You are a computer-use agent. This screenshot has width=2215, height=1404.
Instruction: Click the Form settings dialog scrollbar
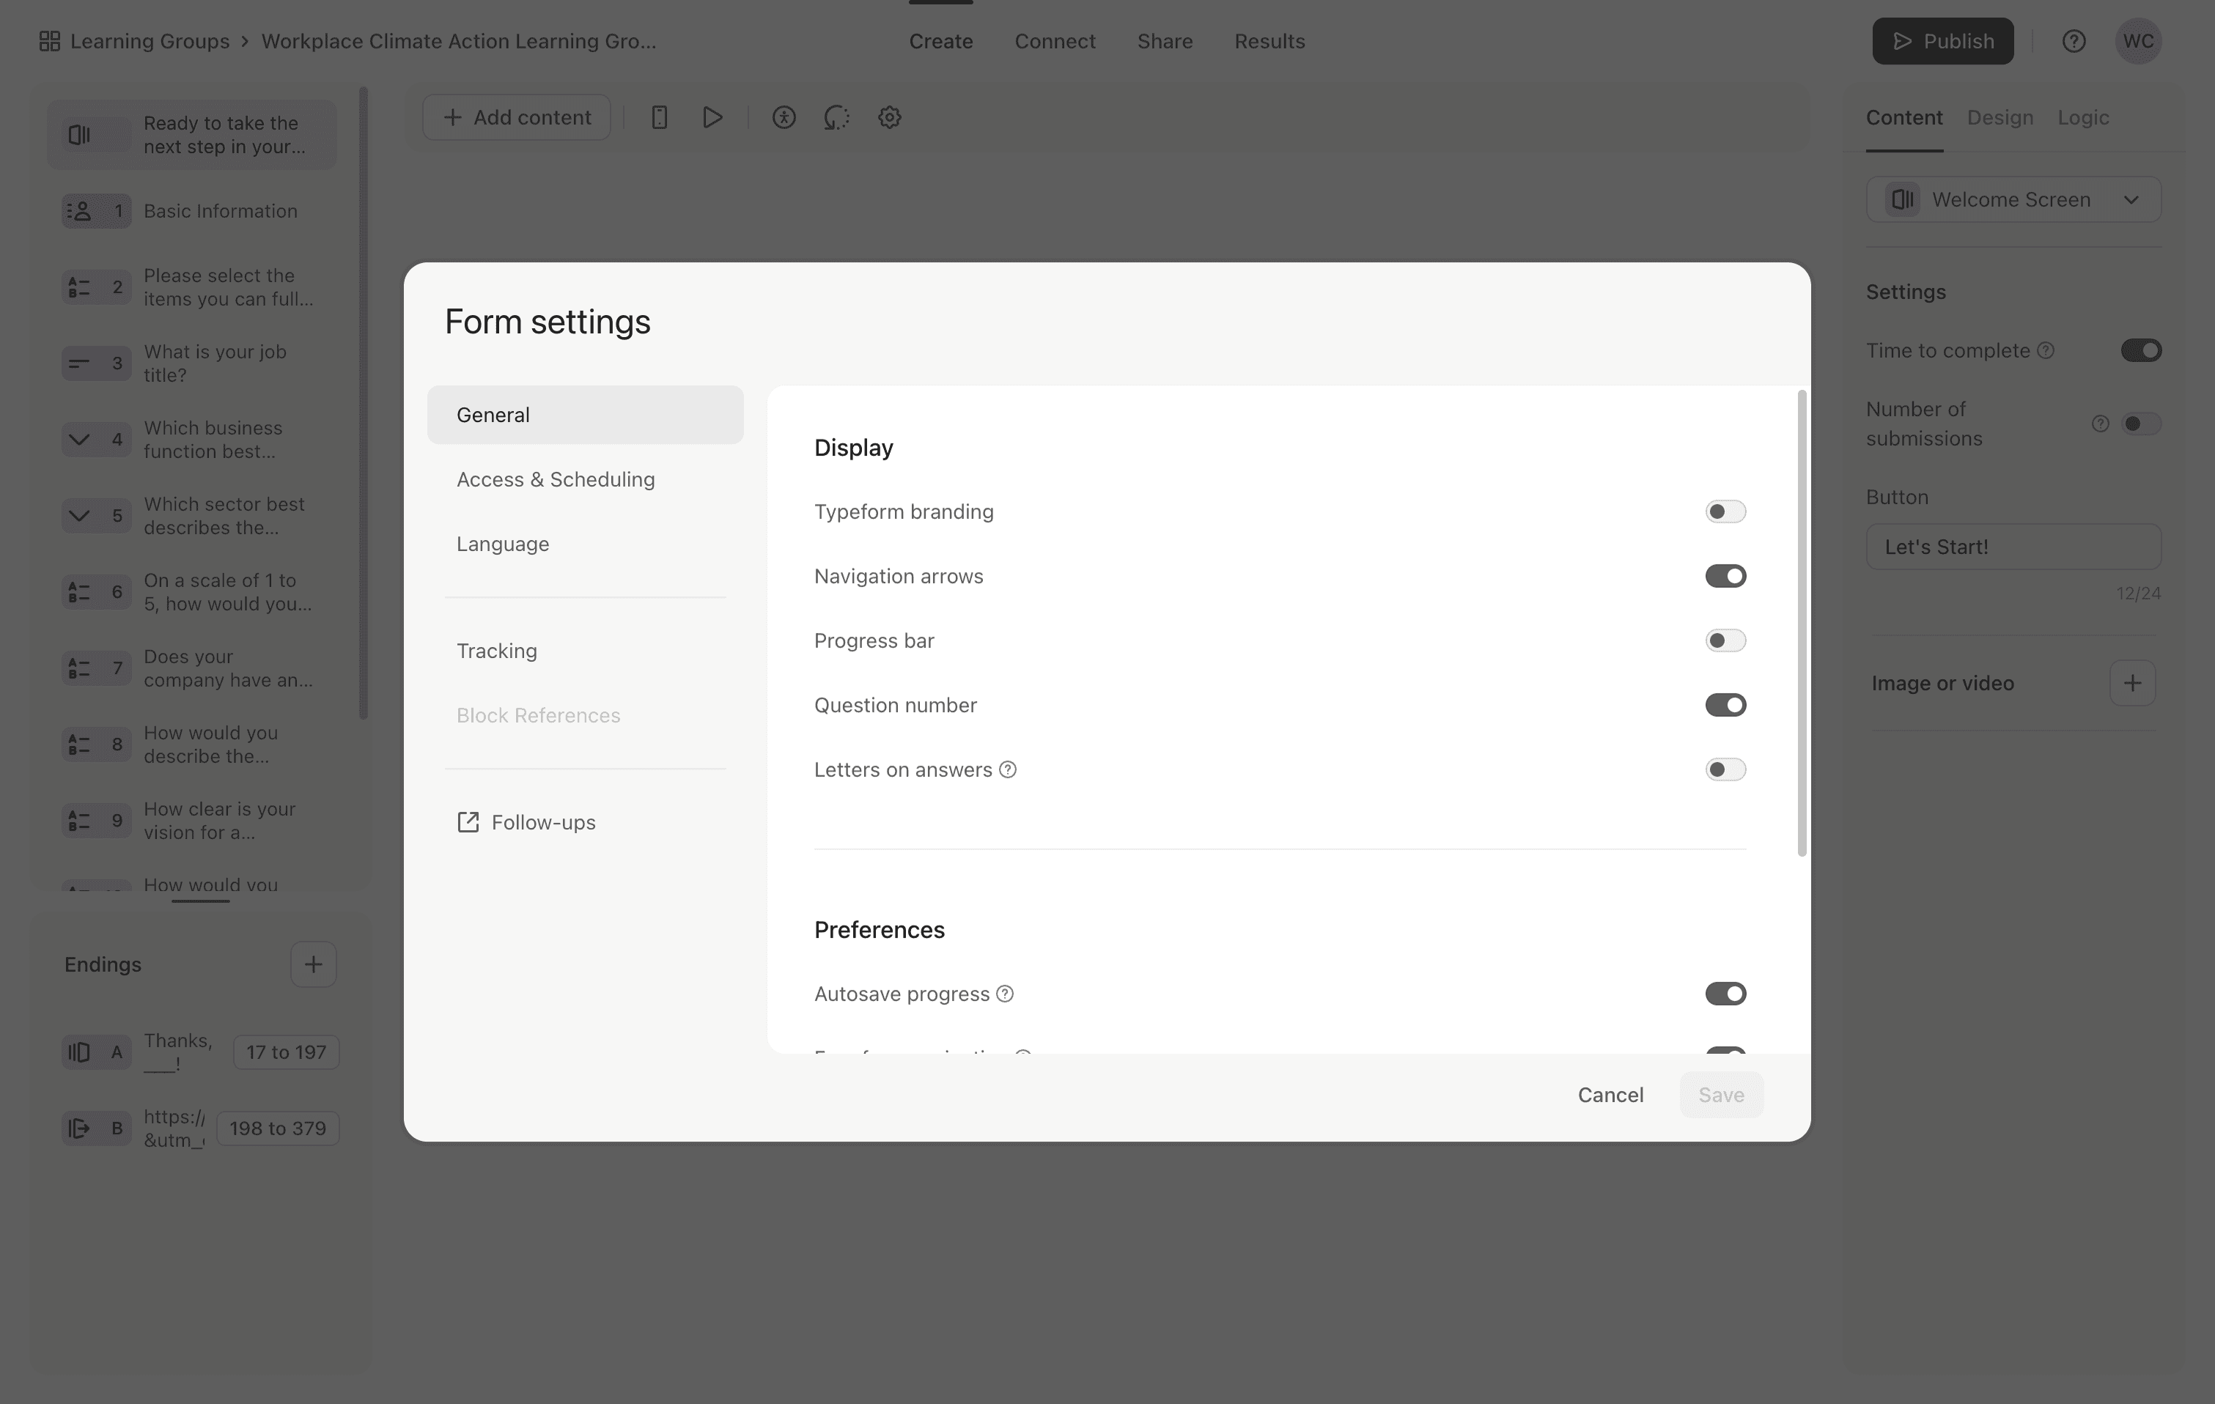[x=1802, y=624]
